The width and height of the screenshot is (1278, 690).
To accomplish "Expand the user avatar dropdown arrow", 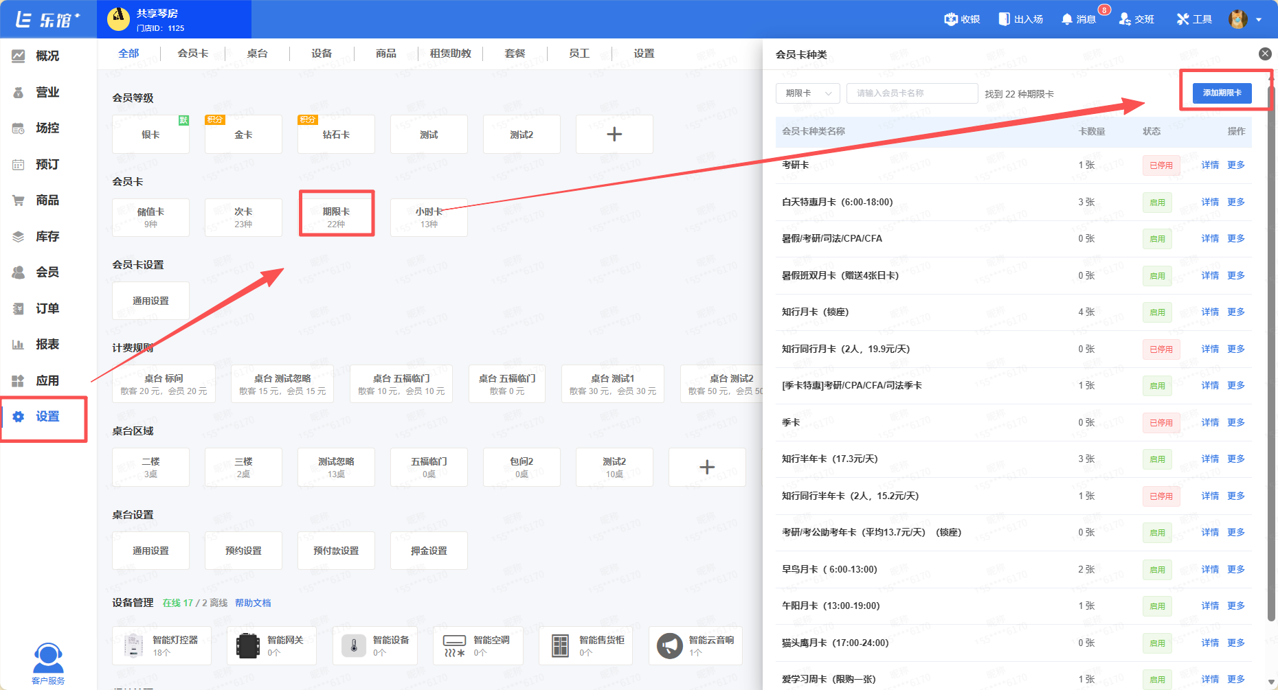I will click(x=1259, y=20).
